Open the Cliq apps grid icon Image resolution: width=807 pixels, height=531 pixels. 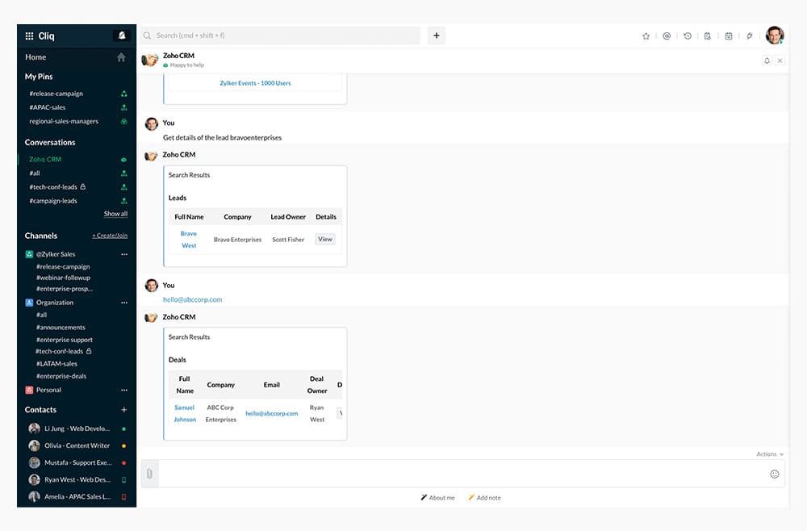[29, 36]
